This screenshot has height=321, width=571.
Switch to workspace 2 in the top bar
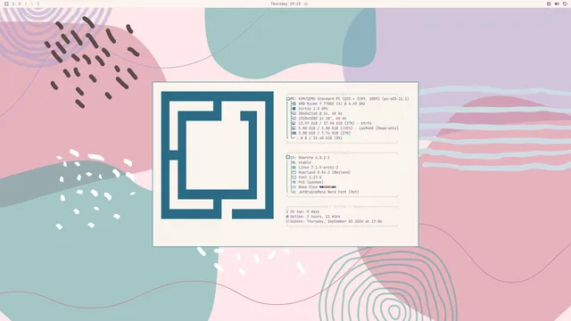[x=20, y=4]
